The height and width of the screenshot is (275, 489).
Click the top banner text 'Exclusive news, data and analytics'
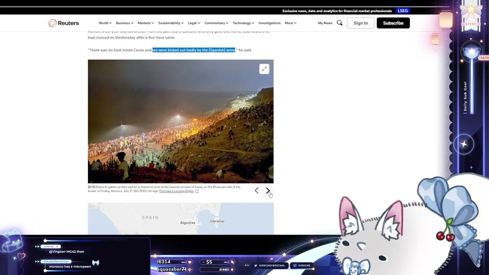(x=337, y=11)
